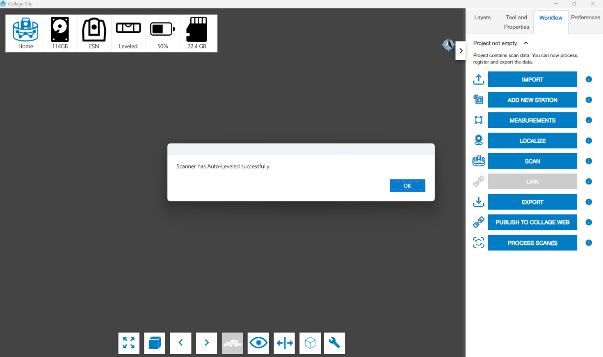Collapse the side panel with the arrow
The width and height of the screenshot is (603, 357).
pos(461,51)
